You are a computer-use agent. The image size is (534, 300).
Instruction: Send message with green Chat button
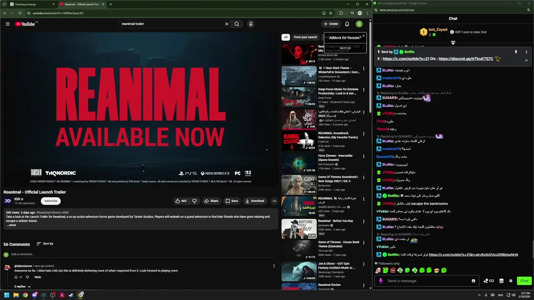(524, 281)
